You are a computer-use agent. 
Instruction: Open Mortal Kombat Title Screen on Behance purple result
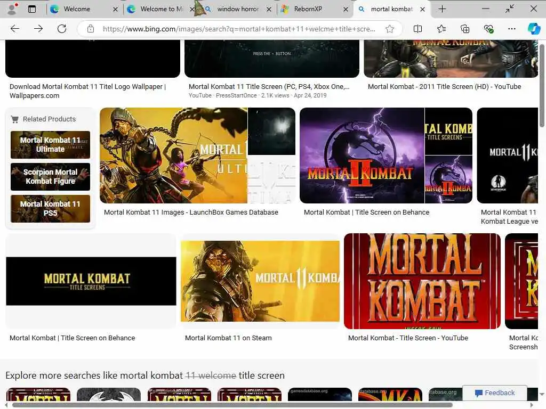coord(366,212)
